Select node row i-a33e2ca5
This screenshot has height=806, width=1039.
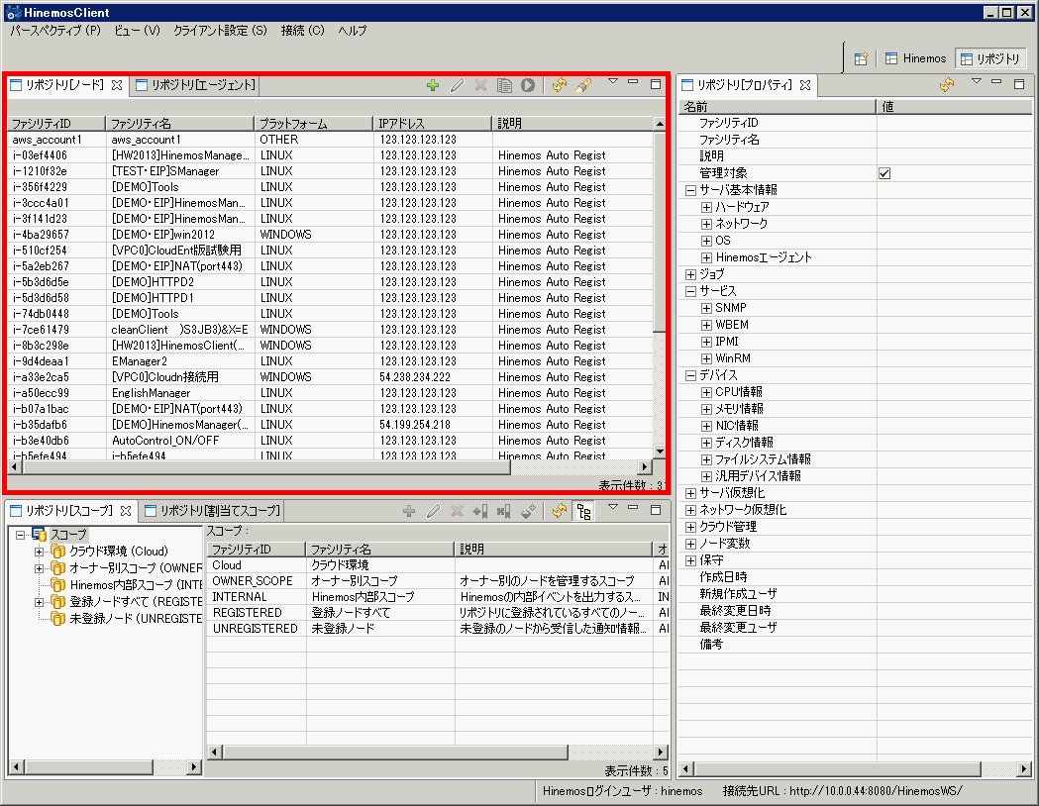pyautogui.click(x=330, y=377)
